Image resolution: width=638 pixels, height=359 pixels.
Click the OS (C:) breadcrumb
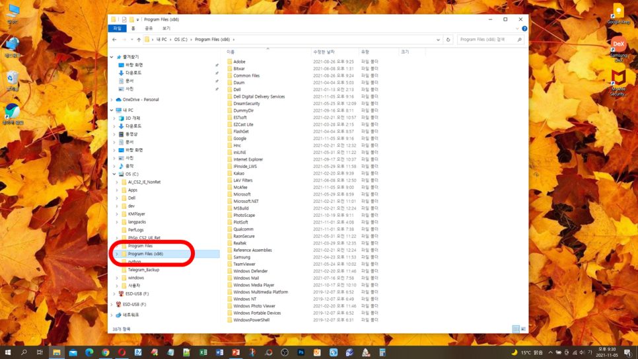click(181, 40)
